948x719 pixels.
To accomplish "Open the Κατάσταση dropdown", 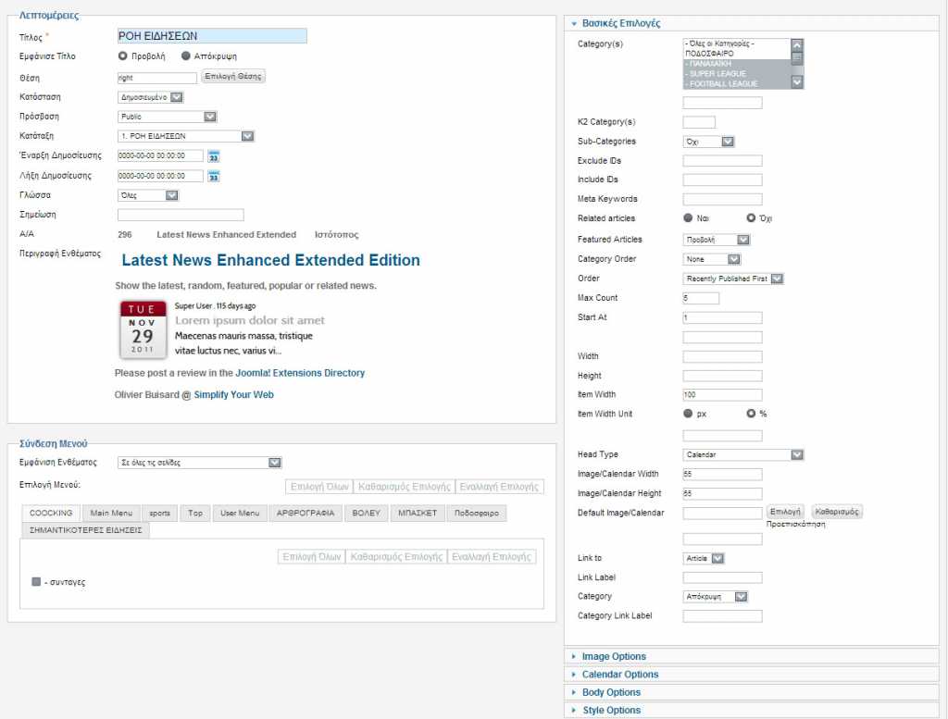I will pos(151,97).
